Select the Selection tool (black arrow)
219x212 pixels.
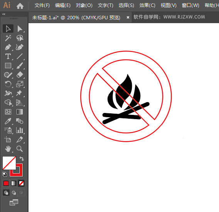[8, 29]
